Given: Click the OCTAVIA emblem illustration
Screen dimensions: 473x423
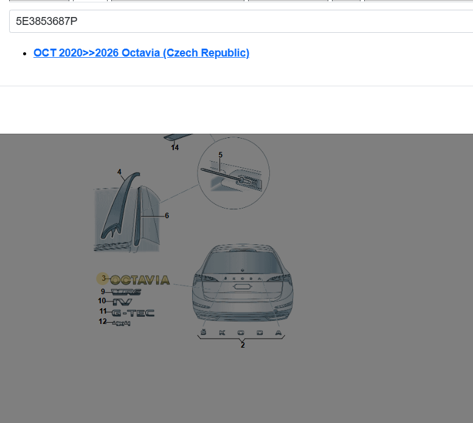Looking at the screenshot, I should pyautogui.click(x=140, y=280).
